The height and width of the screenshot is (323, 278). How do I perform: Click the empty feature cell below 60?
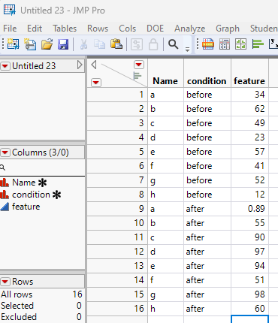point(249,319)
